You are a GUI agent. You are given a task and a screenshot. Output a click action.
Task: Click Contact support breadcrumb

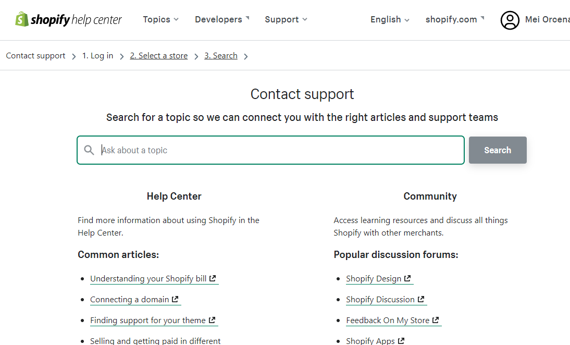(35, 56)
